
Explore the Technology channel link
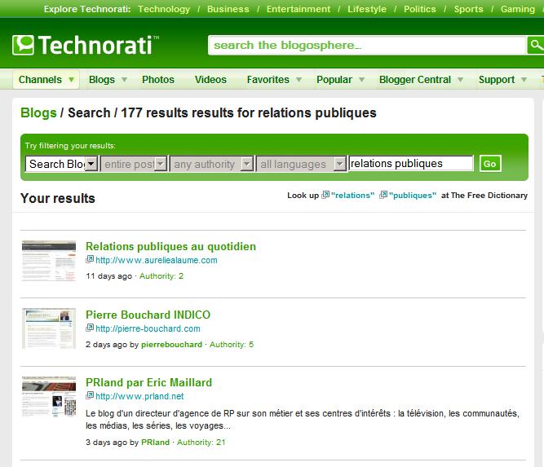point(164,9)
